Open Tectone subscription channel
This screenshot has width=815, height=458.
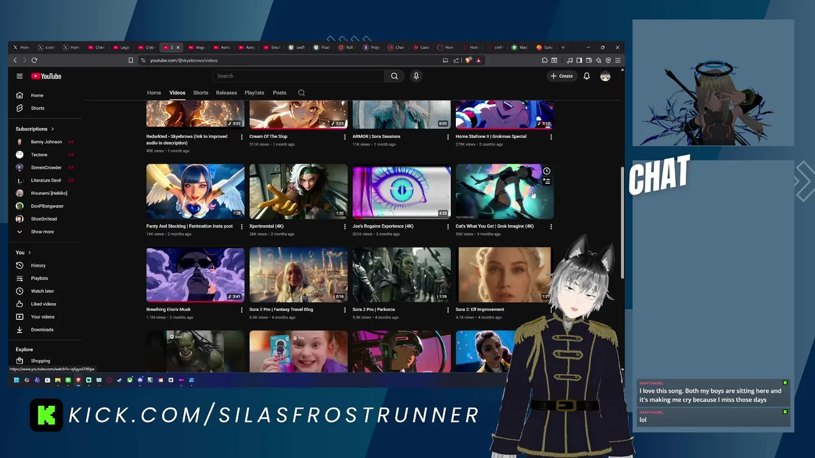[x=39, y=155]
